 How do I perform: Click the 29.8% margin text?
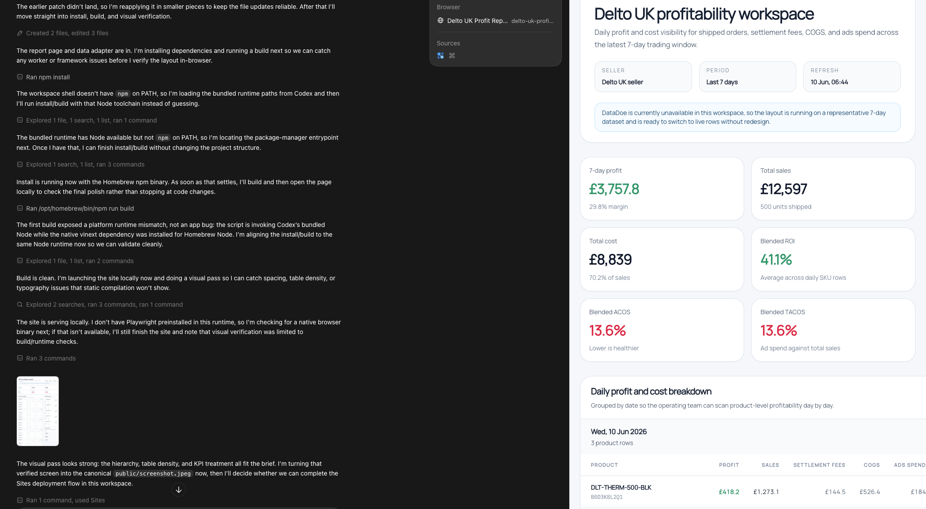point(608,207)
